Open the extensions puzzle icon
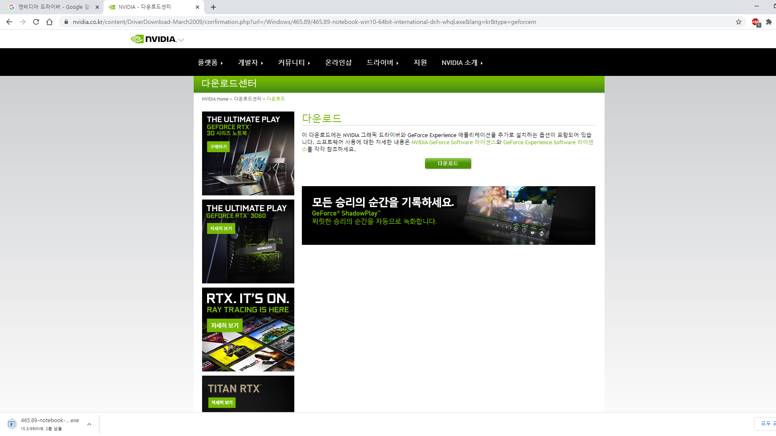The image size is (776, 436). pos(769,22)
